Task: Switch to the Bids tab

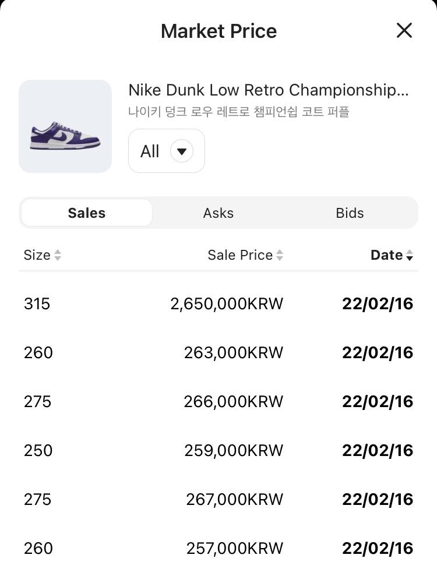Action: tap(350, 213)
